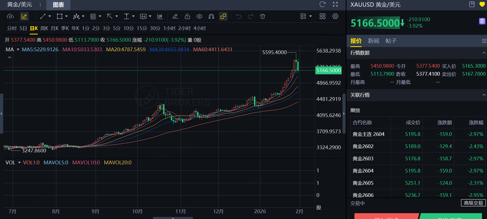Select the magnet snap tool
The image size is (487, 219).
click(211, 16)
